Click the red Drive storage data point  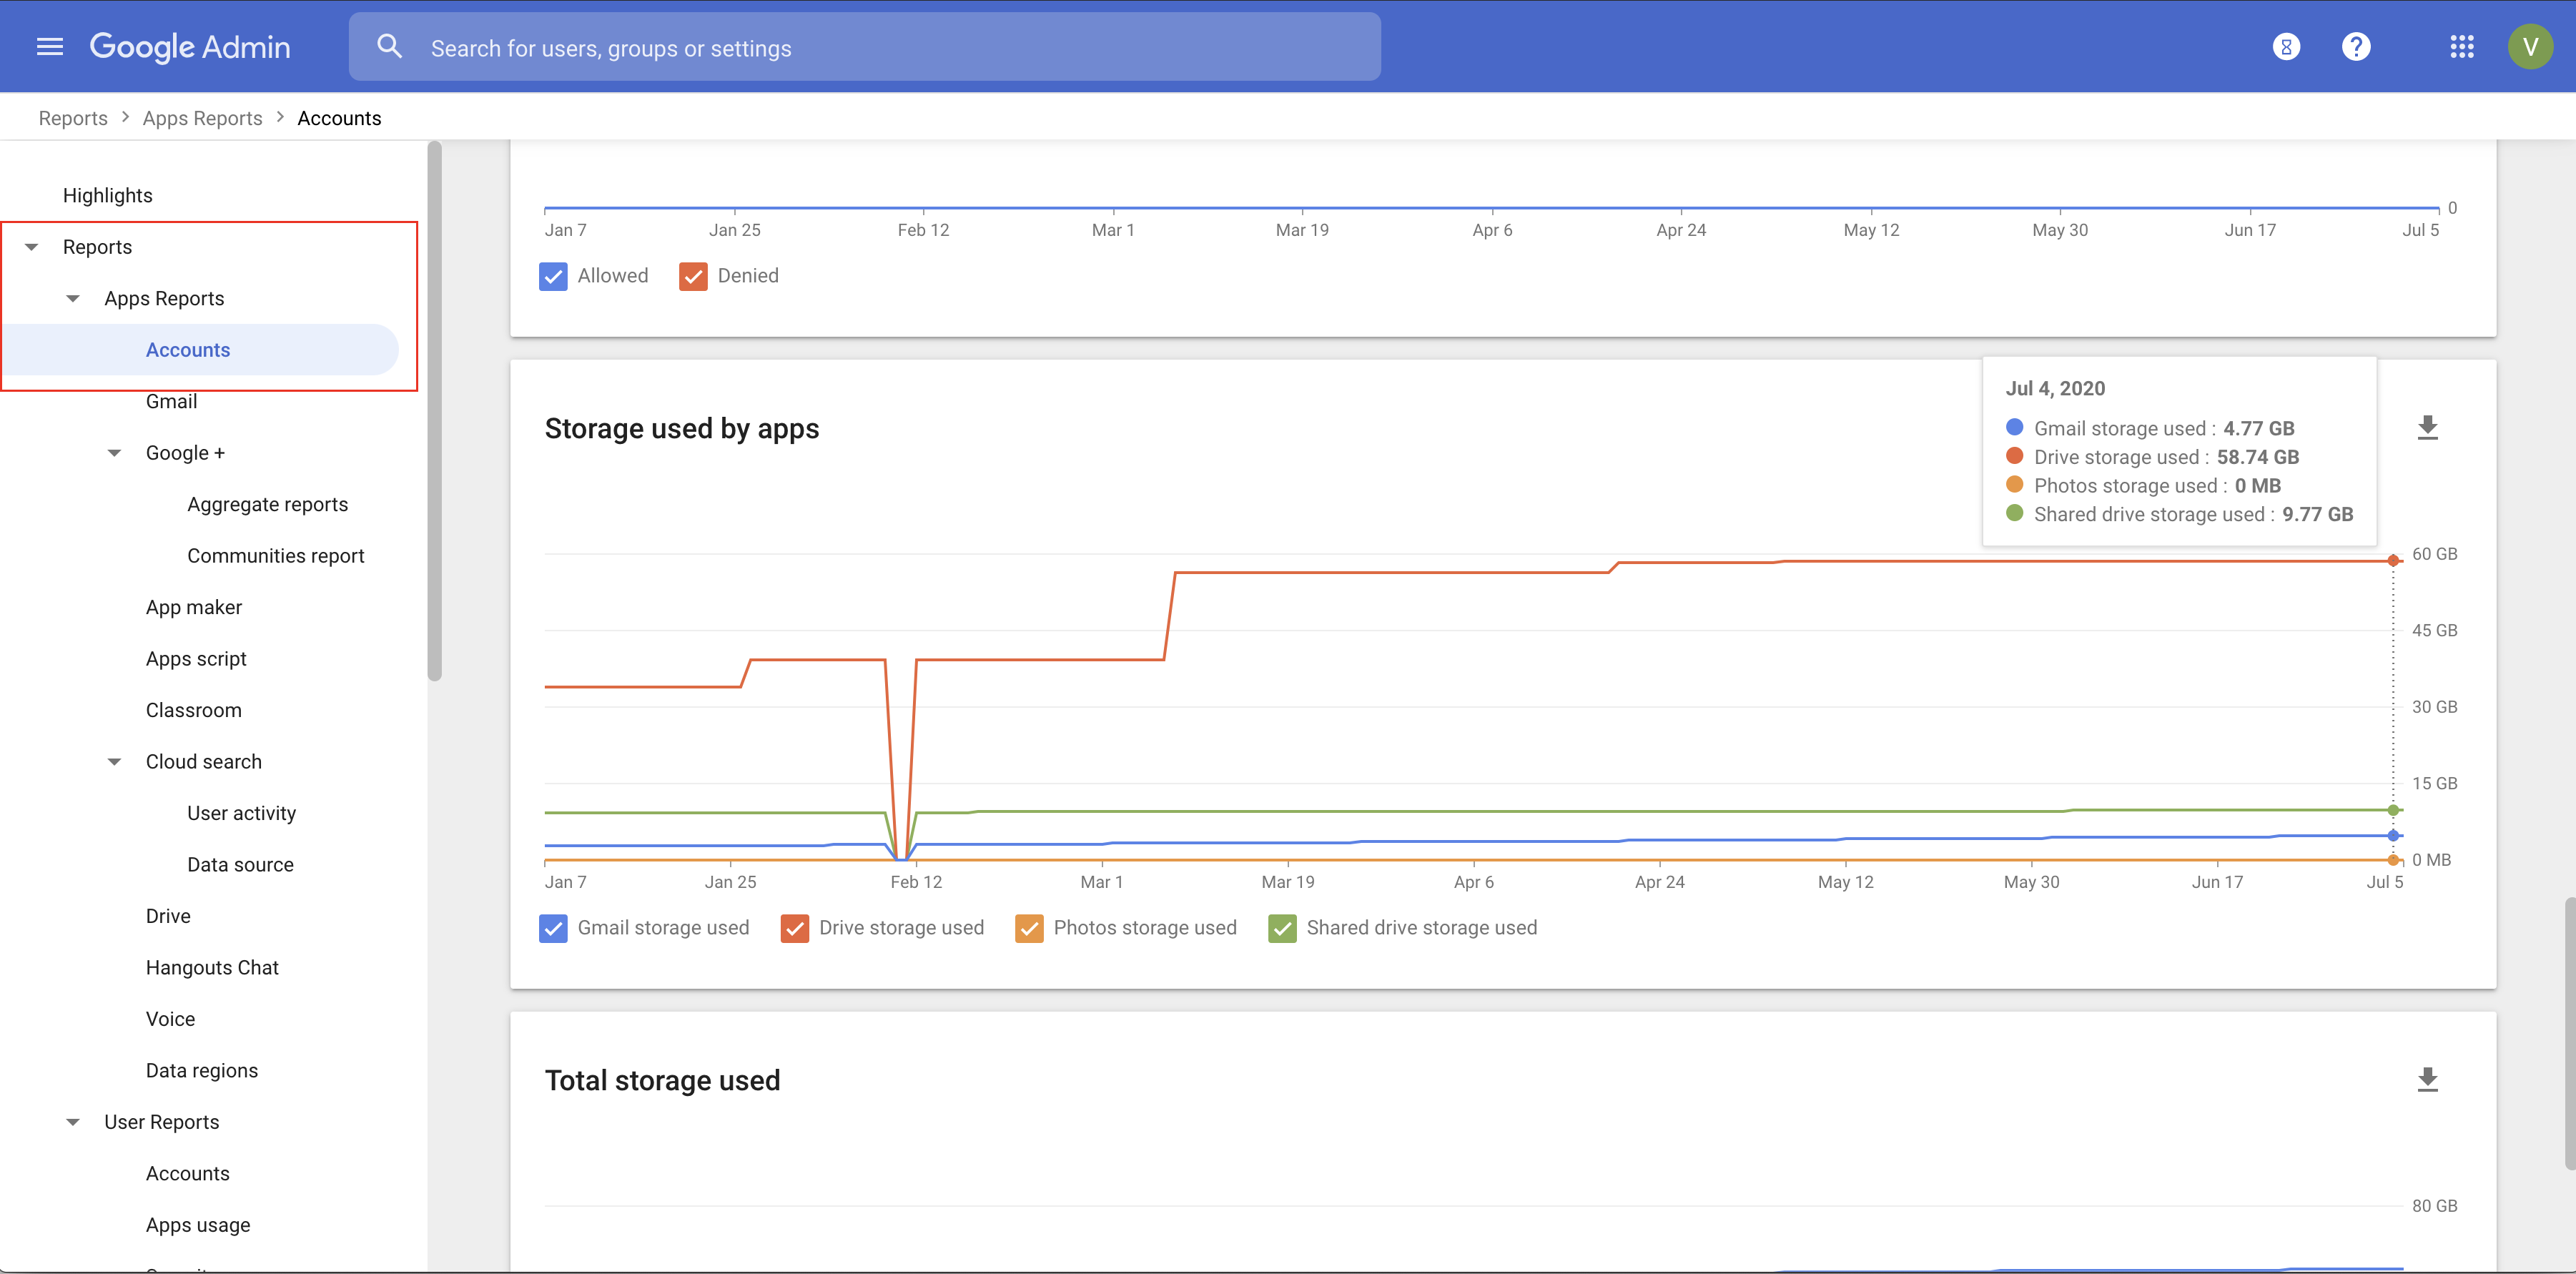click(2393, 561)
